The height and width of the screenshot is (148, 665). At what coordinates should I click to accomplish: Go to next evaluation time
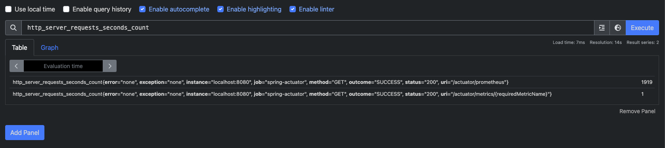[x=110, y=66]
